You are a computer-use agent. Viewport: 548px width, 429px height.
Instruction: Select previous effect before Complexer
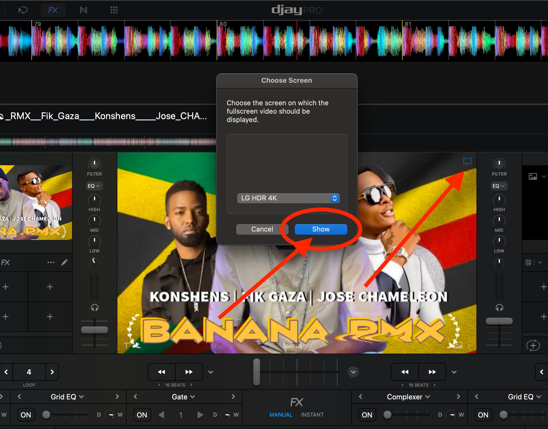(x=360, y=397)
